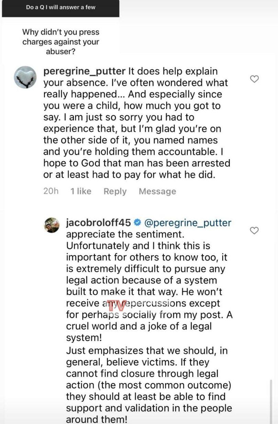
Task: Open jacobroloff45's profile picture
Action: point(52,225)
